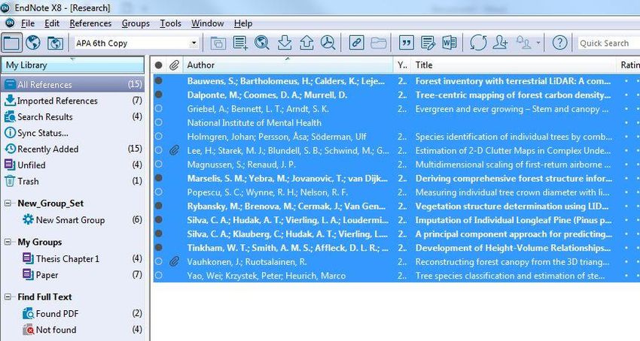640x341 pixels.
Task: Collapse the Find Full Text group set
Action: [x=8, y=297]
